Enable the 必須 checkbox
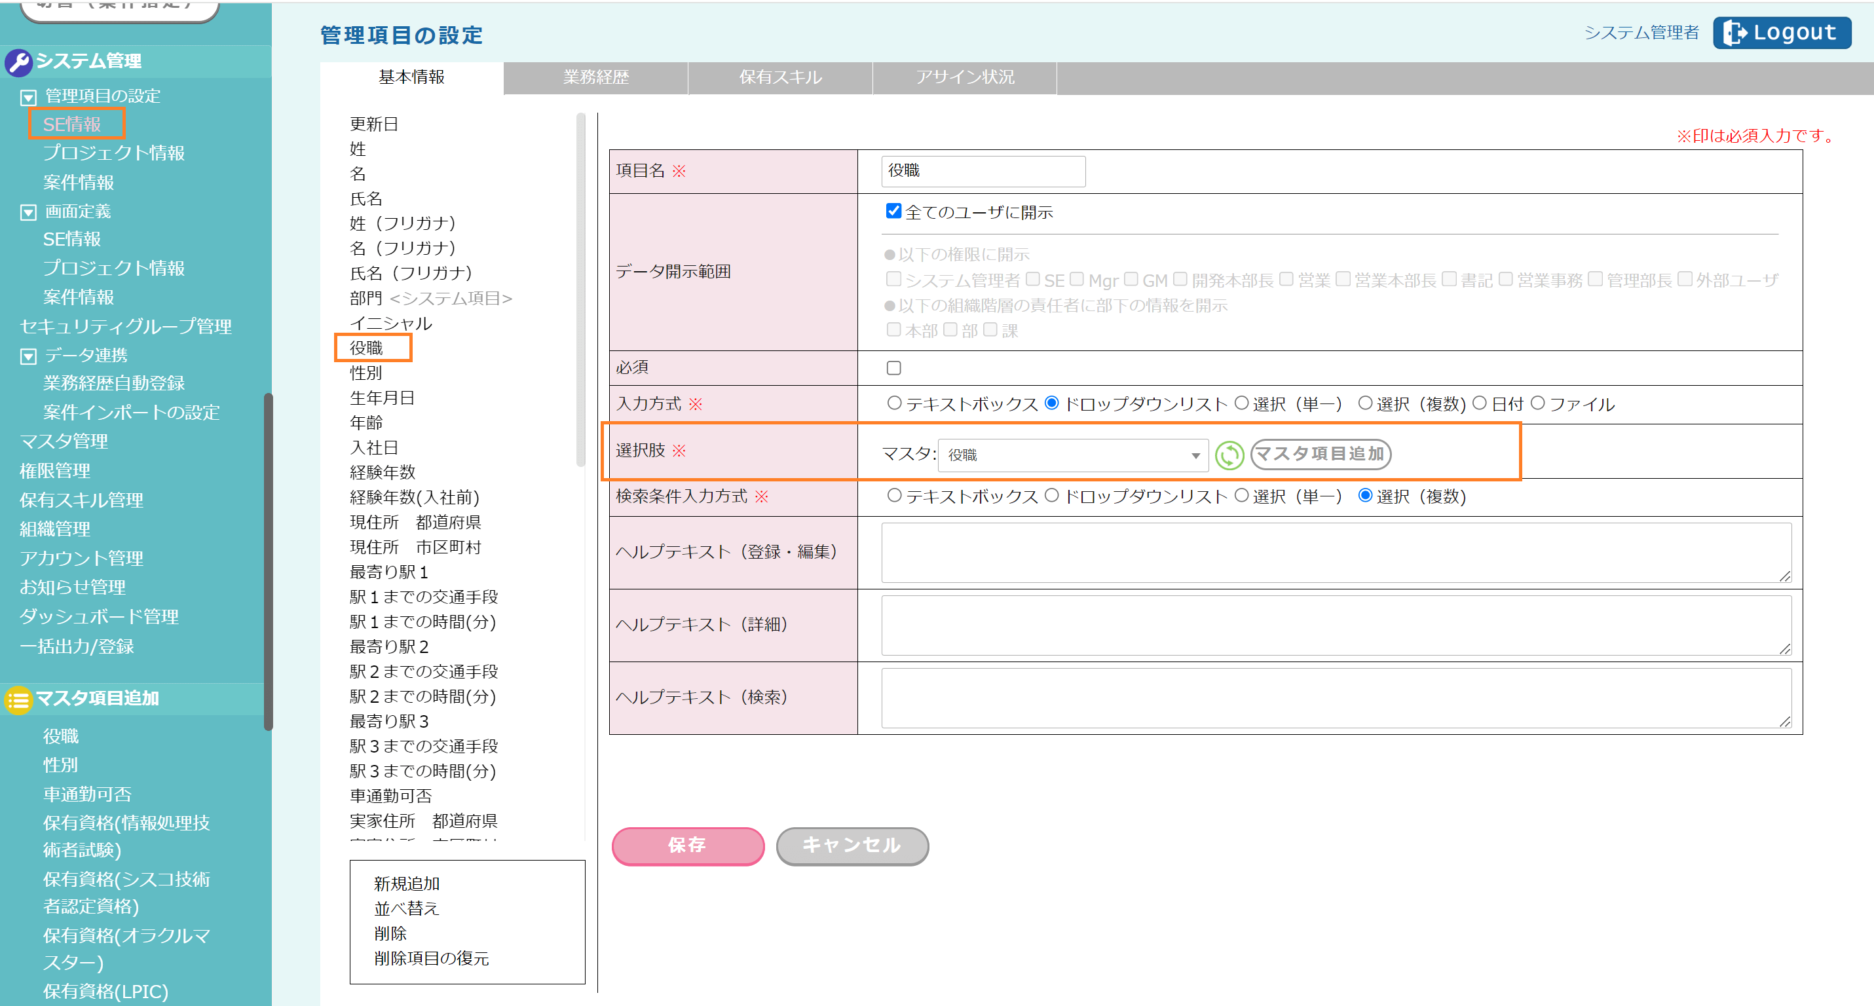The width and height of the screenshot is (1874, 1006). pyautogui.click(x=893, y=368)
